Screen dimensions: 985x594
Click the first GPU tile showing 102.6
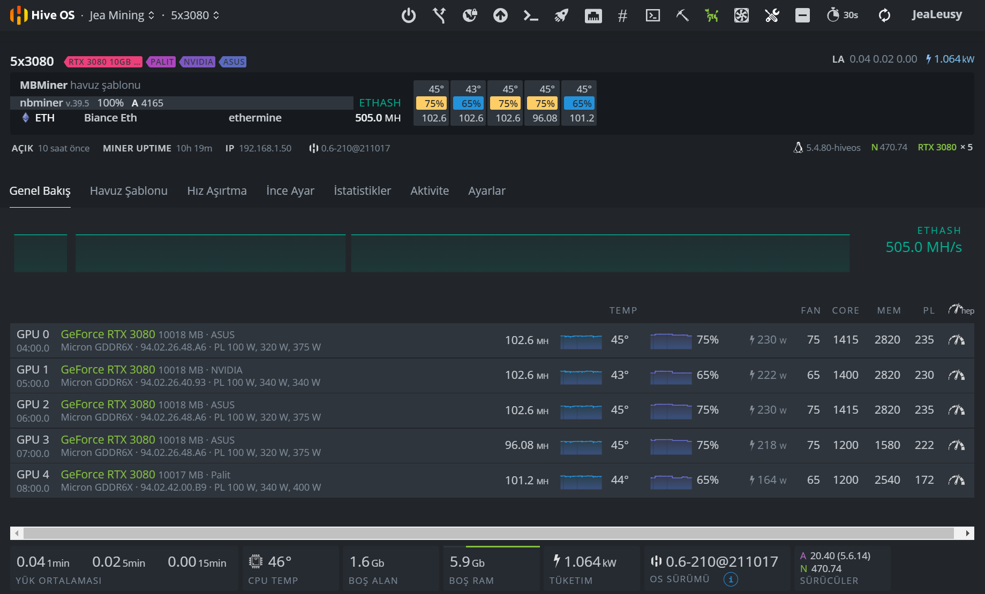432,103
